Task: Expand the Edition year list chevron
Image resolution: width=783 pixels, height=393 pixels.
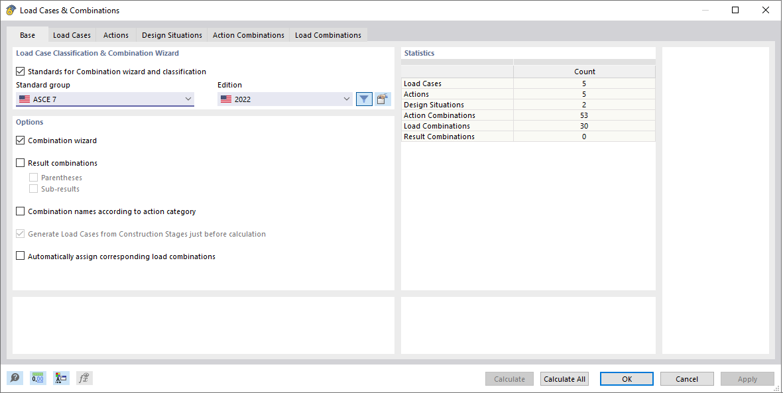Action: (347, 98)
